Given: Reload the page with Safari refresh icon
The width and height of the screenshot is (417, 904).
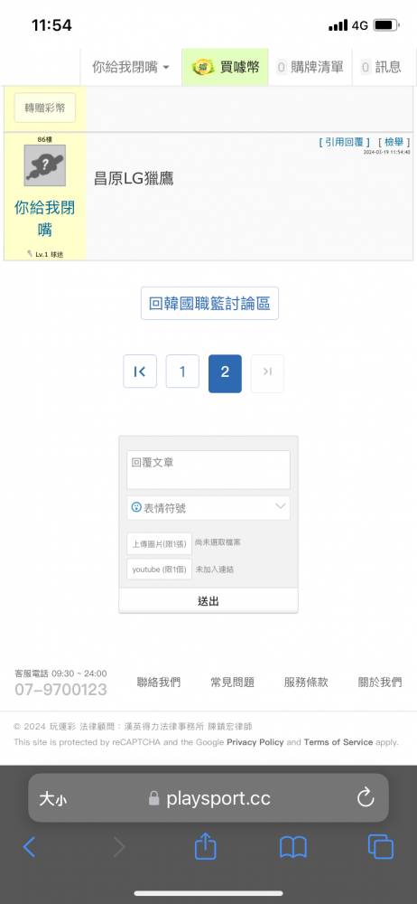Looking at the screenshot, I should tap(366, 798).
